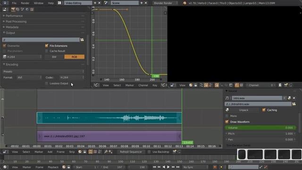Image resolution: width=302 pixels, height=170 pixels.
Task: Open the scene browse icon
Action: click(x=106, y=3)
